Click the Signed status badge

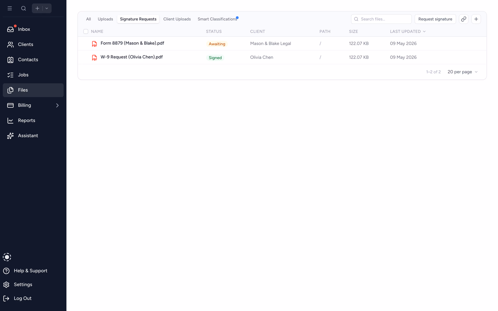tap(215, 58)
